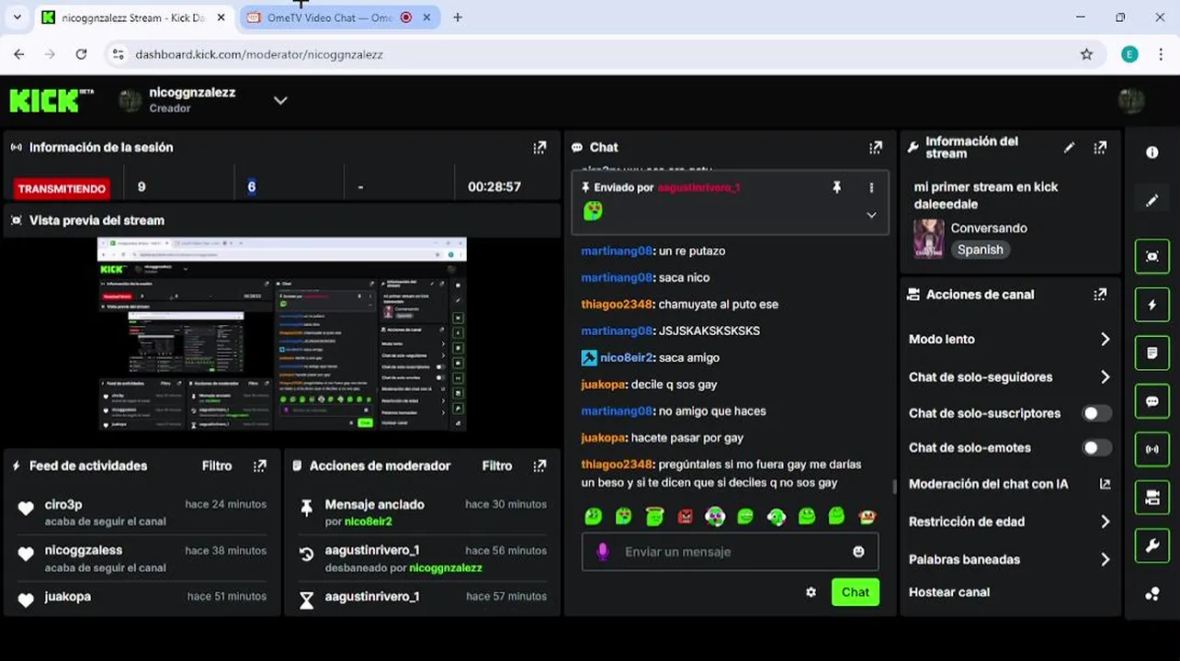Click the stream preview thumbnail
This screenshot has width=1180, height=661.
(x=282, y=334)
